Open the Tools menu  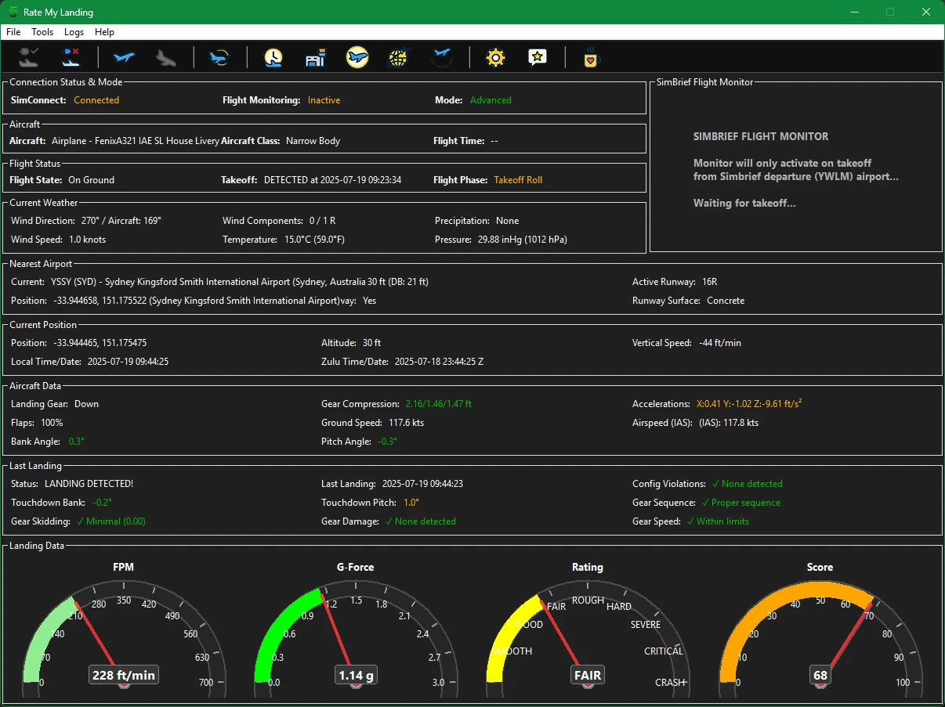click(x=42, y=32)
